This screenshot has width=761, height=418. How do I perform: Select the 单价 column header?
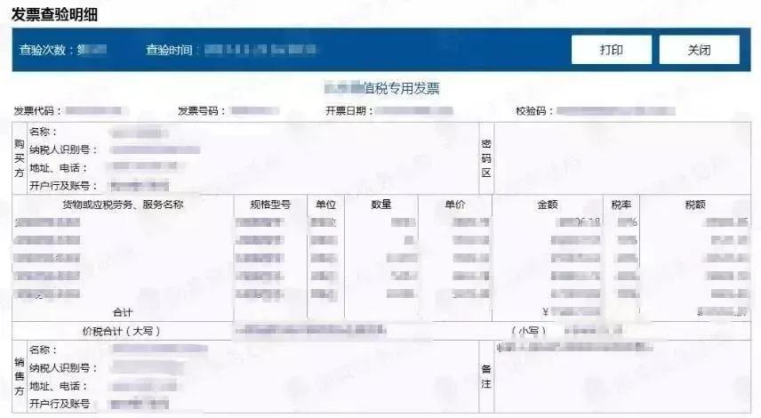[x=455, y=204]
